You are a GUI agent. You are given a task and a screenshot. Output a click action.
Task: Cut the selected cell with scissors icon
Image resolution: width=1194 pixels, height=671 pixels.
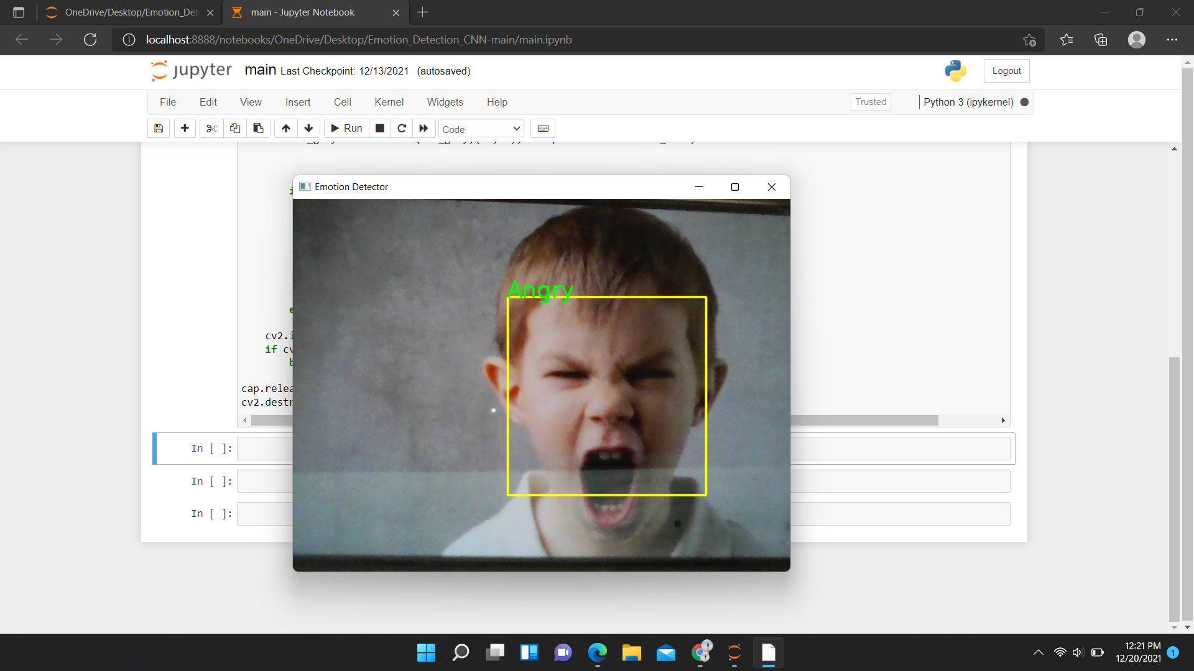click(x=211, y=128)
